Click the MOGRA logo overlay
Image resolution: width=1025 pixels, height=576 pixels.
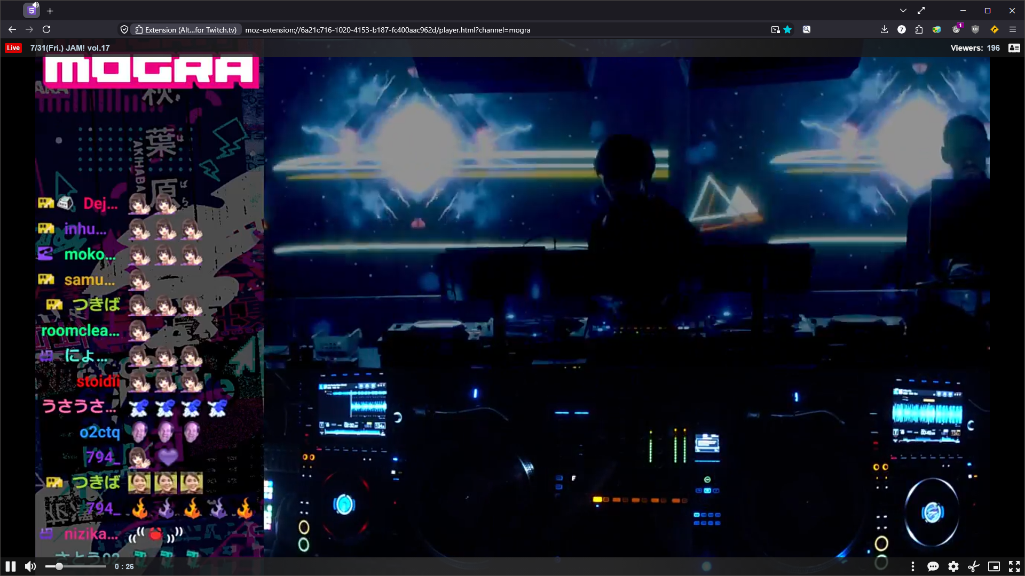(152, 72)
